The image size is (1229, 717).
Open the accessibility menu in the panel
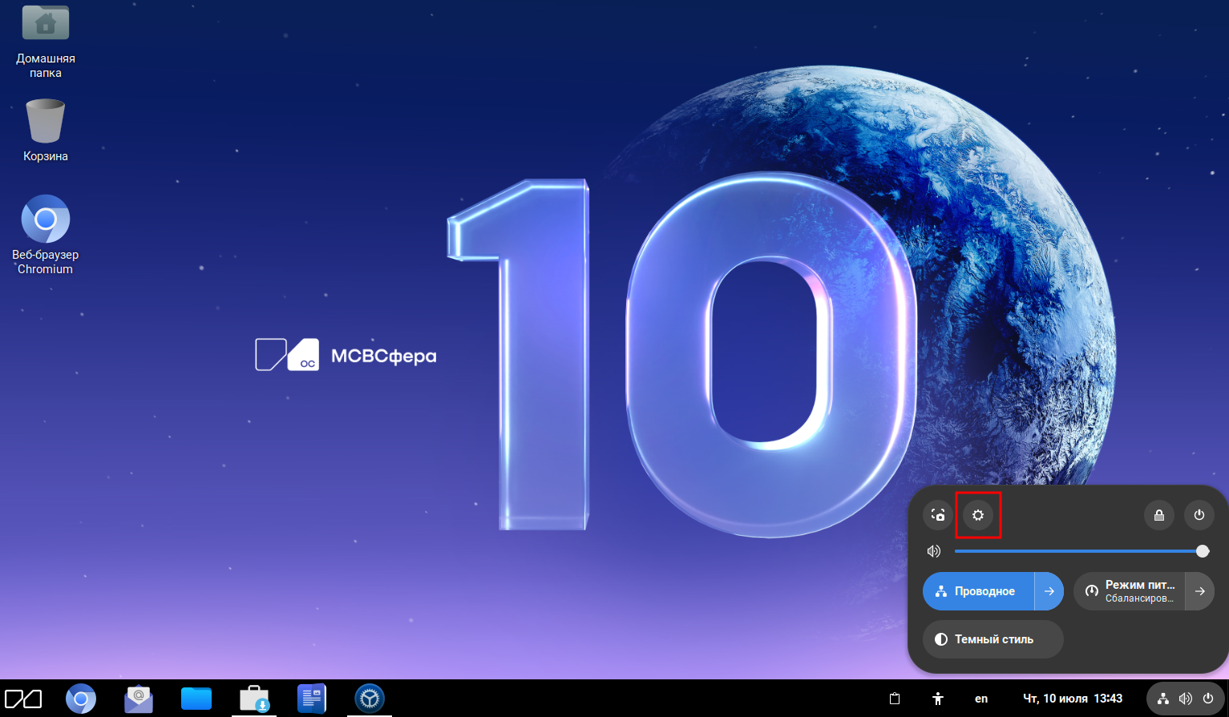pyautogui.click(x=938, y=699)
